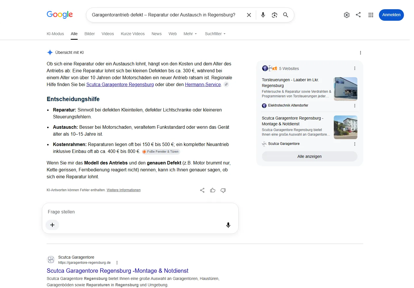Open Elektrotechnik Altendorfer options menu

355,106
